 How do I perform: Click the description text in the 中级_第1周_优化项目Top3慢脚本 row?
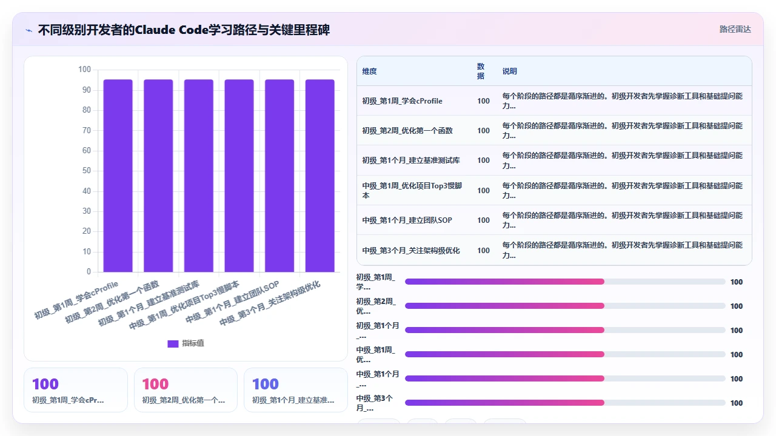point(623,190)
